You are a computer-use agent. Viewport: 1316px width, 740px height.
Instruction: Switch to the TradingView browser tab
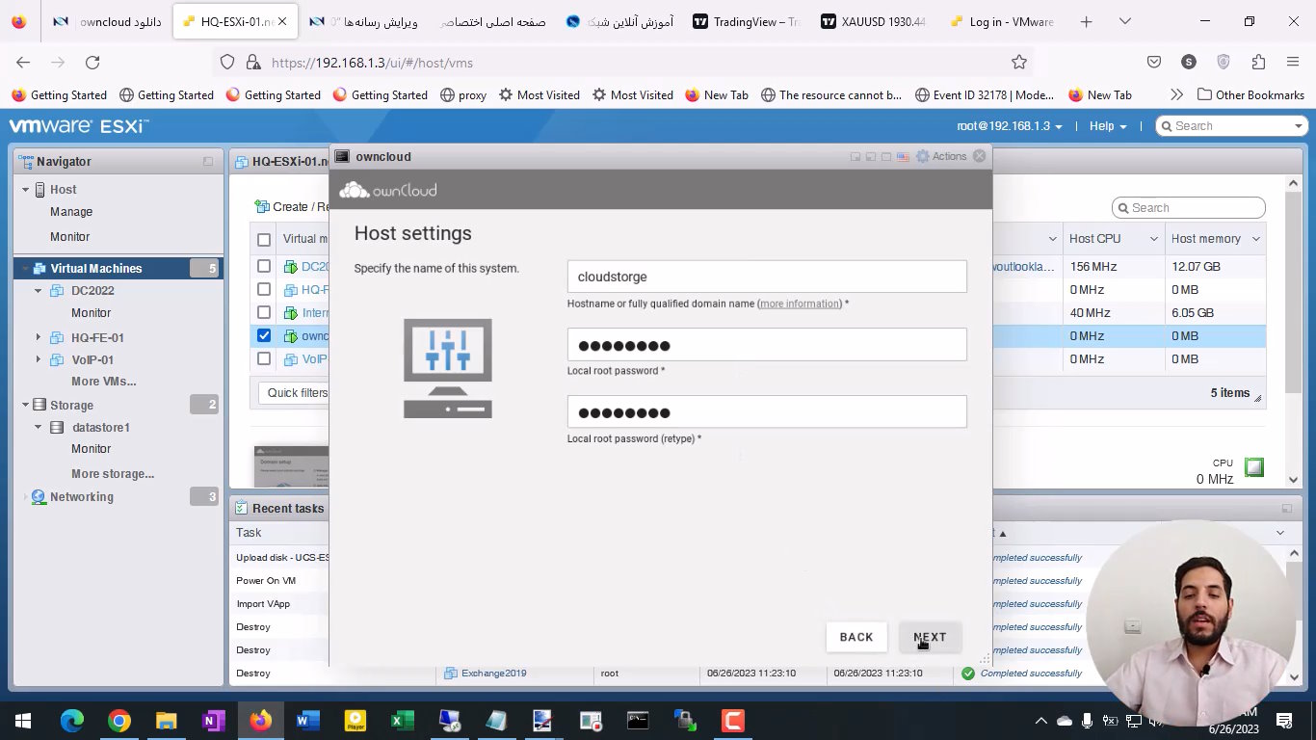coord(748,21)
